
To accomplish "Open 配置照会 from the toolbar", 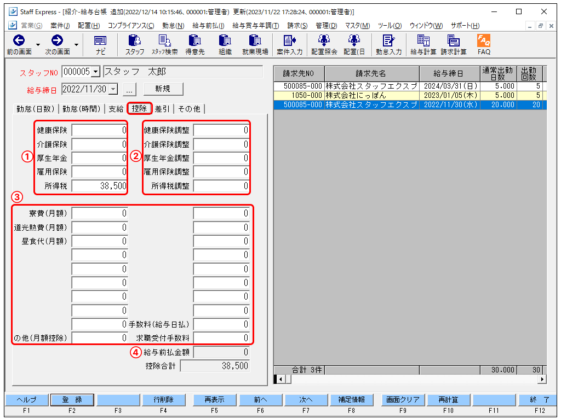I will coord(324,44).
